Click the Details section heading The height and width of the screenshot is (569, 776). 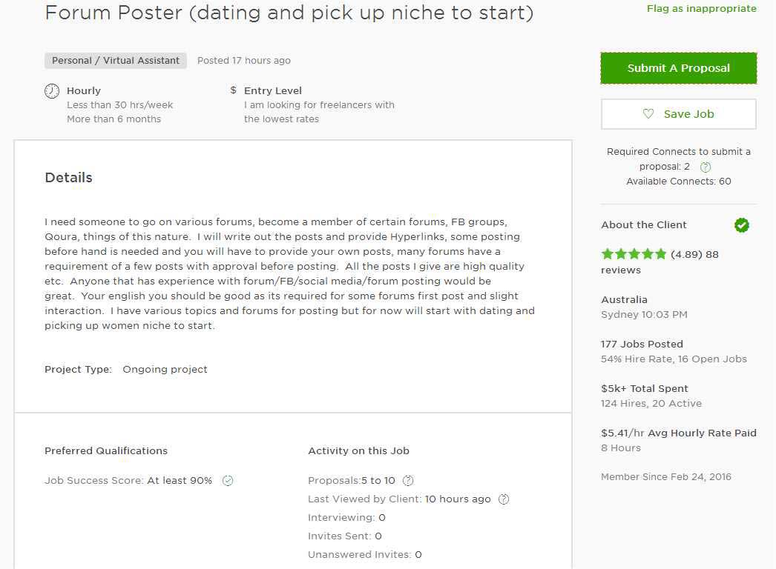68,178
